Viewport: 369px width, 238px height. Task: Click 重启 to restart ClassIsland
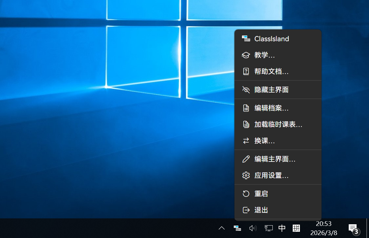pyautogui.click(x=261, y=193)
